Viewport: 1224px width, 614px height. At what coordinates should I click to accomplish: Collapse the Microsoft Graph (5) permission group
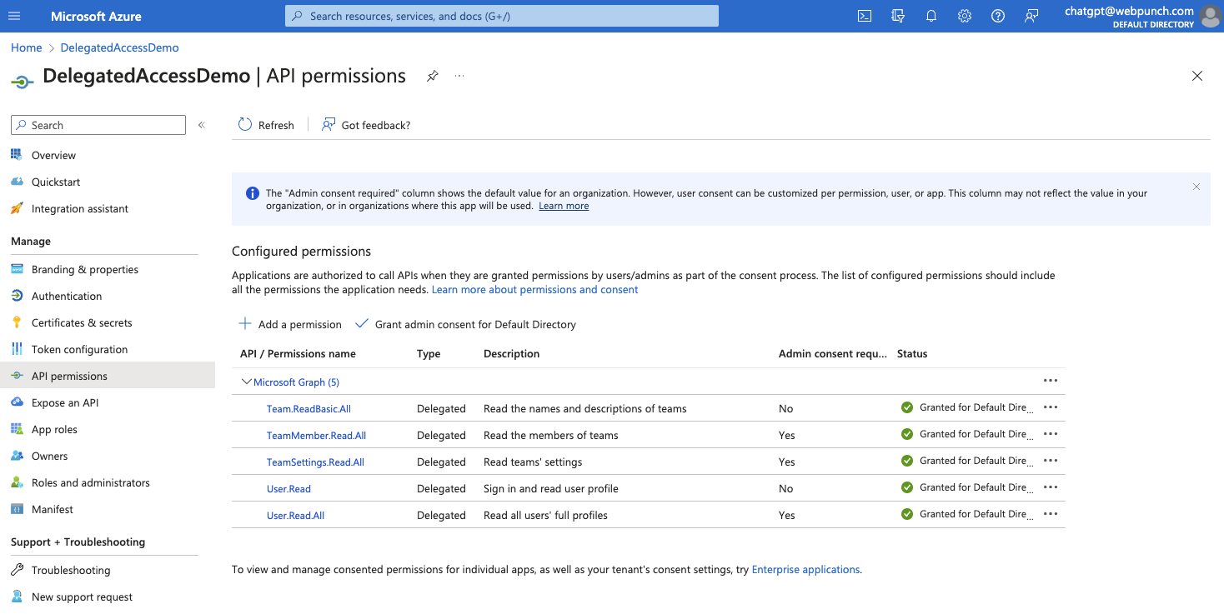point(247,382)
